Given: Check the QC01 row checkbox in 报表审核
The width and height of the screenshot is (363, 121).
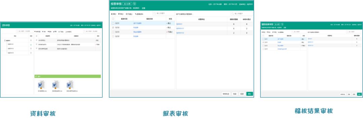Looking at the screenshot, I should pos(113,23).
